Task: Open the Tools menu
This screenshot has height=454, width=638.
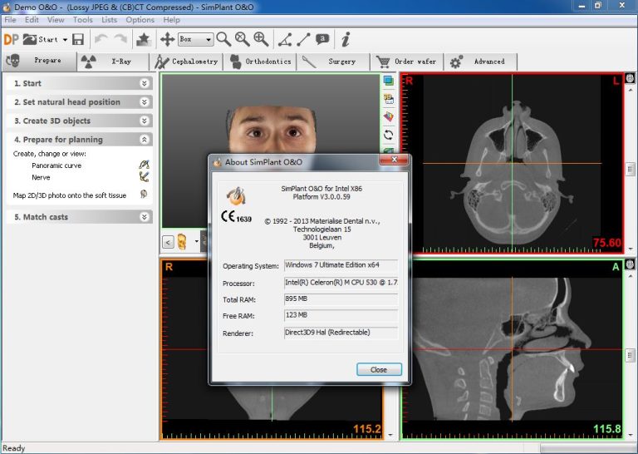Action: pos(82,20)
